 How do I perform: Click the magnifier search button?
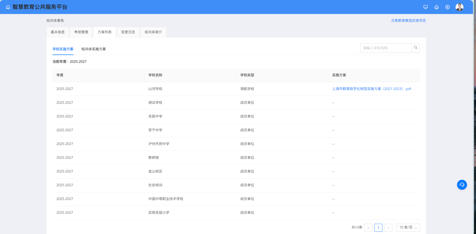[416, 48]
